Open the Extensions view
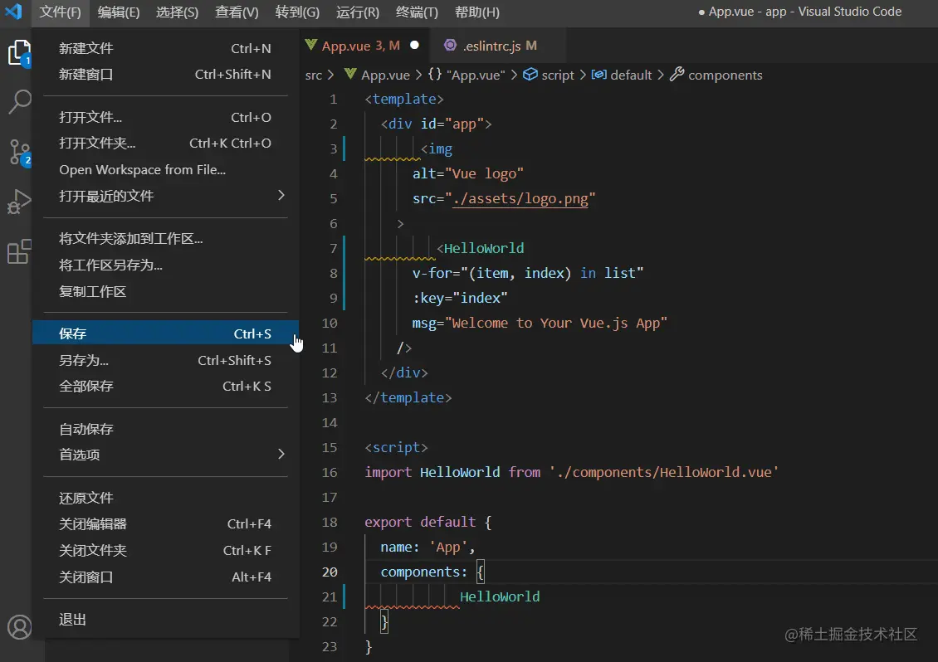 (x=19, y=251)
